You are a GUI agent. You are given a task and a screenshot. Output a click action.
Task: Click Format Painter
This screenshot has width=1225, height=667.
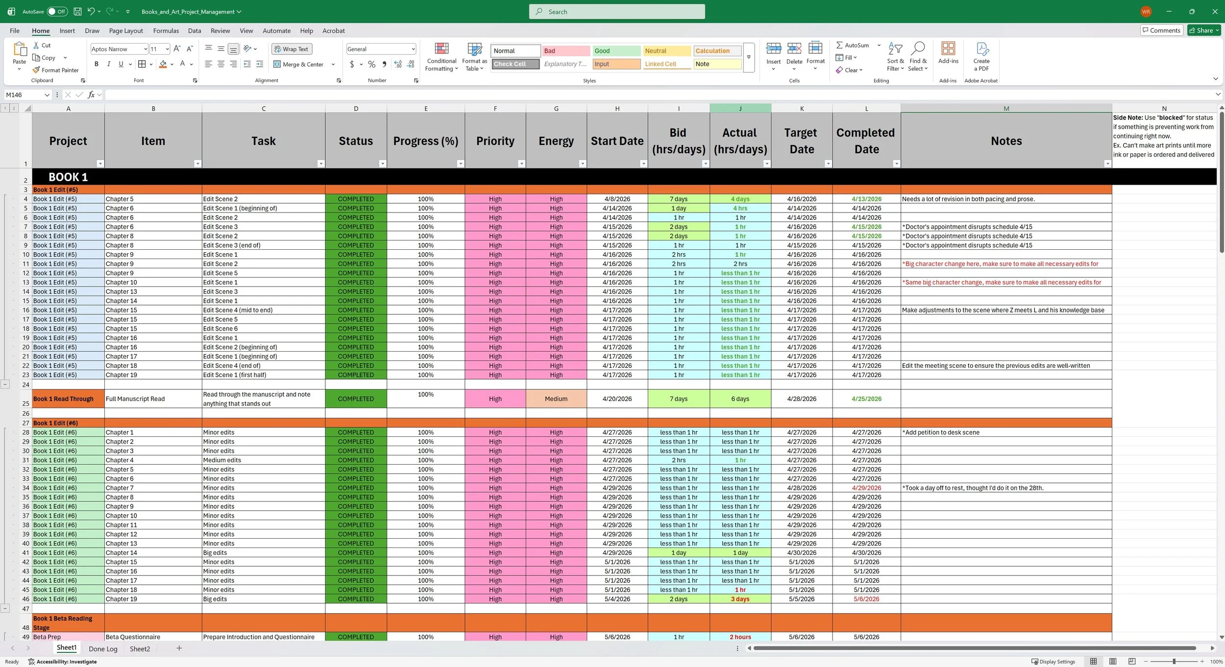click(55, 70)
